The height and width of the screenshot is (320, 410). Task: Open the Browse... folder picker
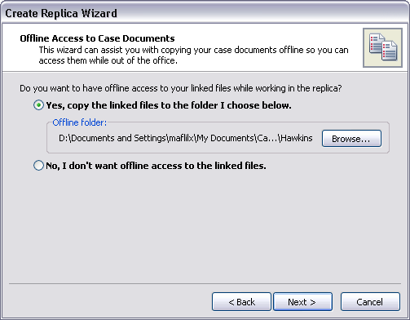click(351, 139)
